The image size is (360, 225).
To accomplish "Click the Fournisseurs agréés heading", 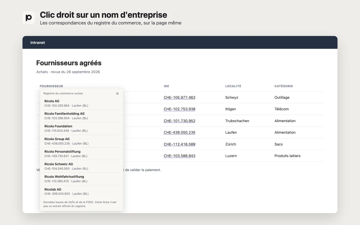I will coord(69,63).
